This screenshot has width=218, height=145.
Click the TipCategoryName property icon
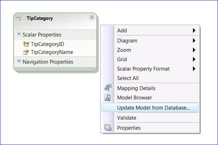(26, 52)
